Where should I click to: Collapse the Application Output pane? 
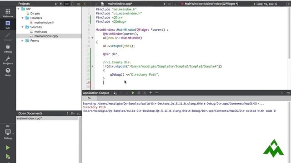click(282, 93)
